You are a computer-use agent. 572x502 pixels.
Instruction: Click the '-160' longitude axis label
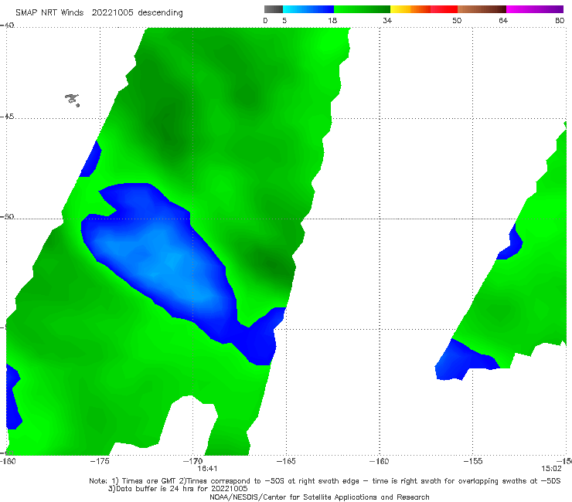coord(379,461)
